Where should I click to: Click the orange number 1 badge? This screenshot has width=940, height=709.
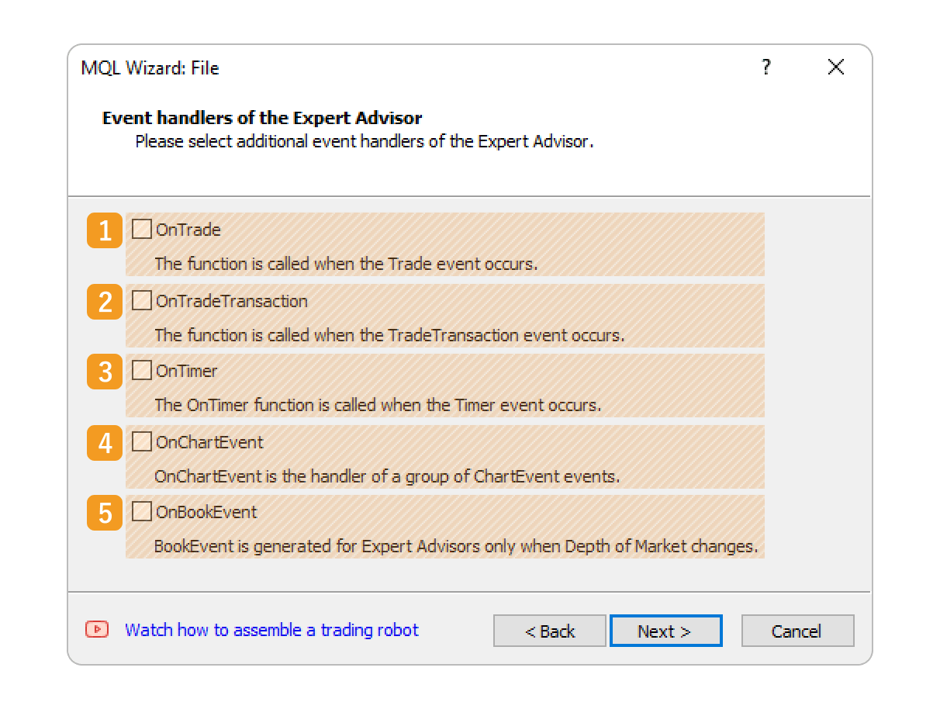click(105, 230)
